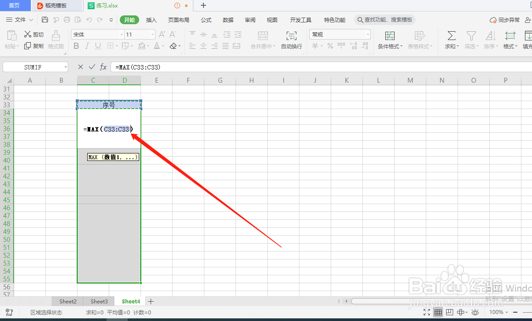The height and width of the screenshot is (321, 532).
Task: Click the Copy (复制) button
Action: (34, 46)
